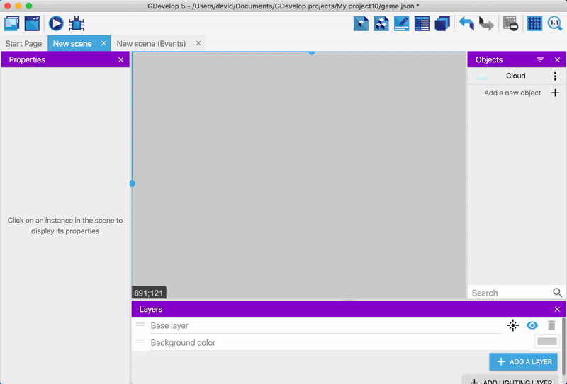
Task: Start preview with debugger bug icon
Action: (x=77, y=23)
